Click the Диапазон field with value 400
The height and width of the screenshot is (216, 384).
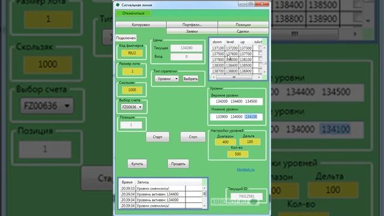click(226, 142)
